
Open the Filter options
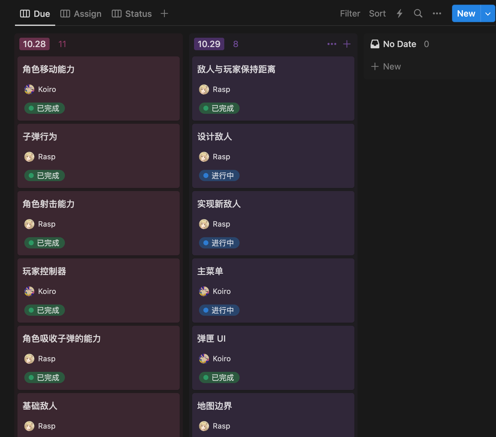pyautogui.click(x=350, y=14)
